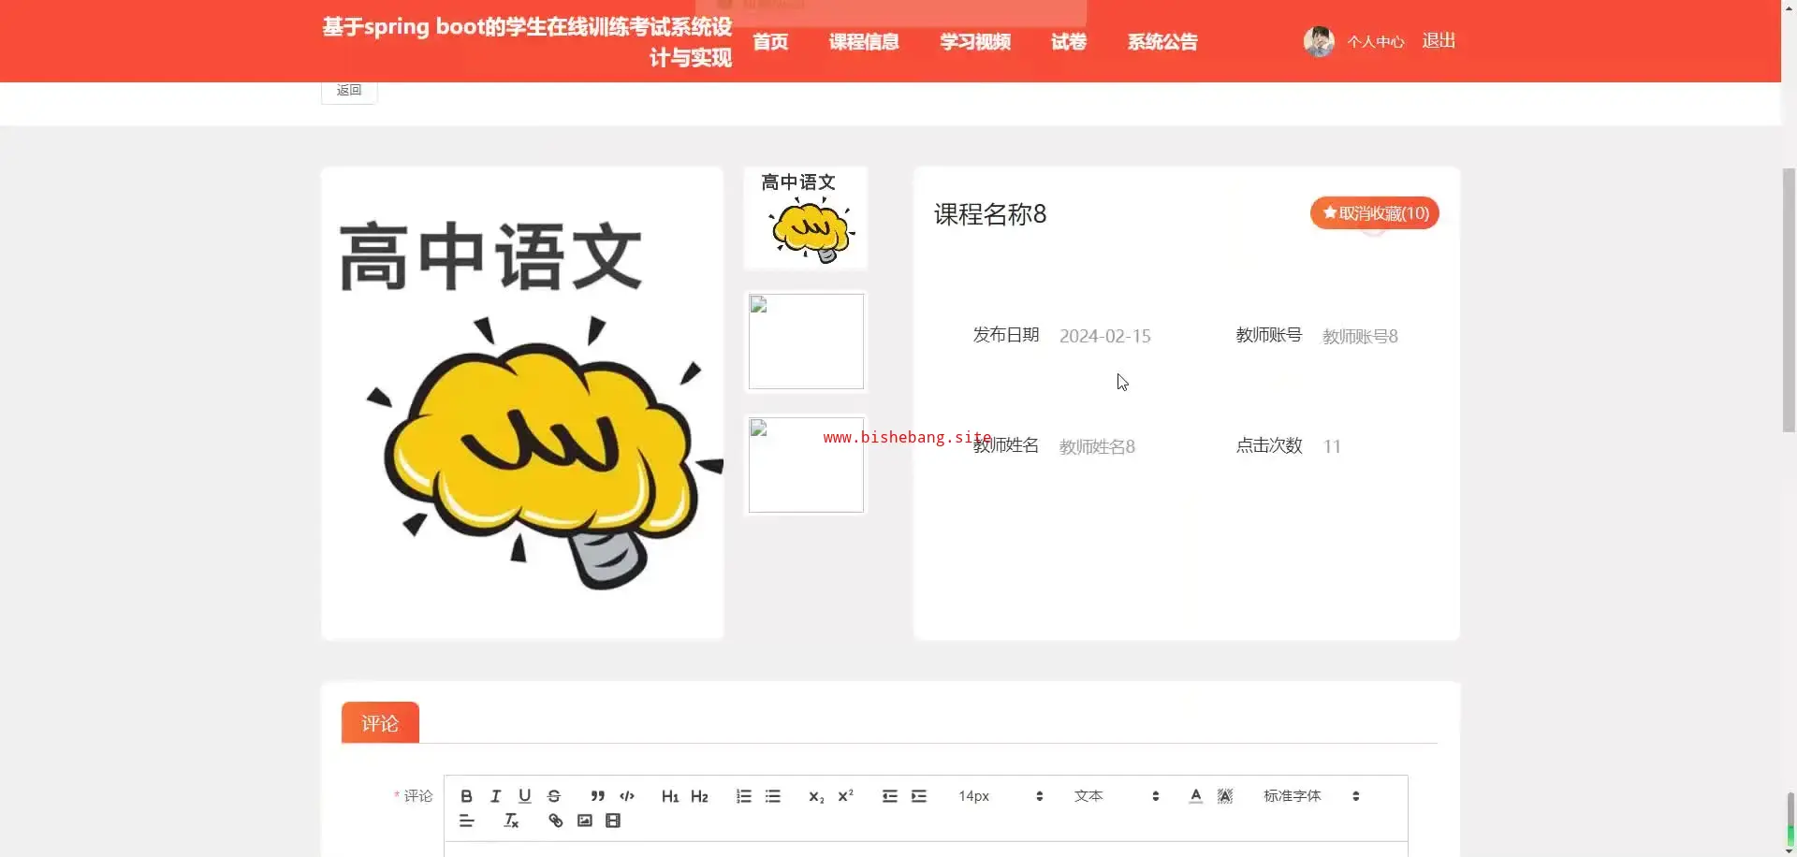The height and width of the screenshot is (857, 1797).
Task: Click the 点击次数 label
Action: 1269,445
